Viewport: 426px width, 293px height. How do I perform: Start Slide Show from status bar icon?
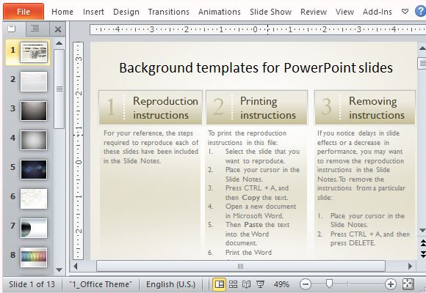(260, 284)
